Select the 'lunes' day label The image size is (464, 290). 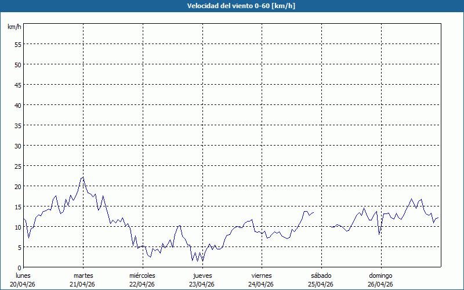pos(23,275)
